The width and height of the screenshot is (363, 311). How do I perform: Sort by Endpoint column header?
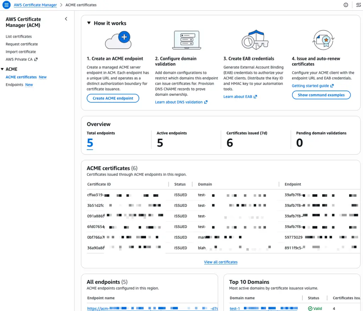tap(292, 184)
